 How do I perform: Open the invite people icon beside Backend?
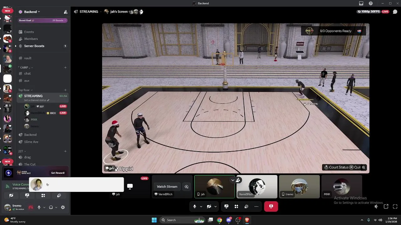coord(65,12)
